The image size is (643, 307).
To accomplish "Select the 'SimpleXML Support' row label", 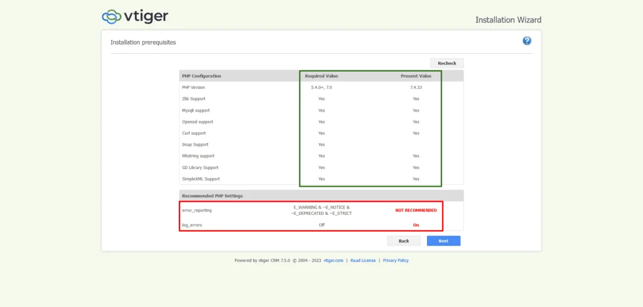I will point(201,179).
